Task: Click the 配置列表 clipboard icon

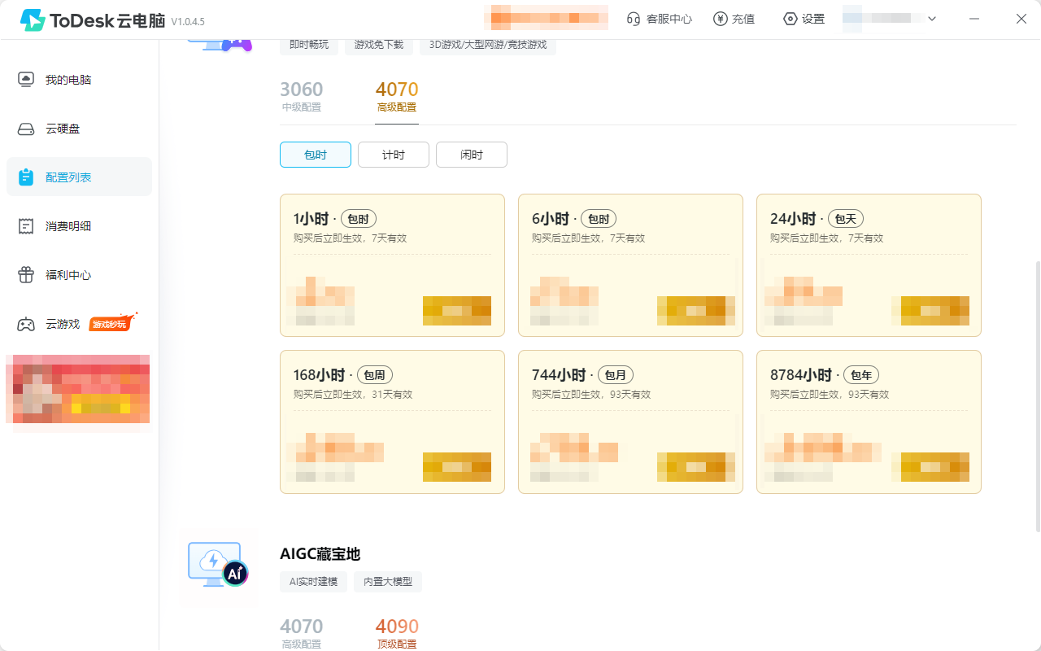Action: [x=26, y=177]
